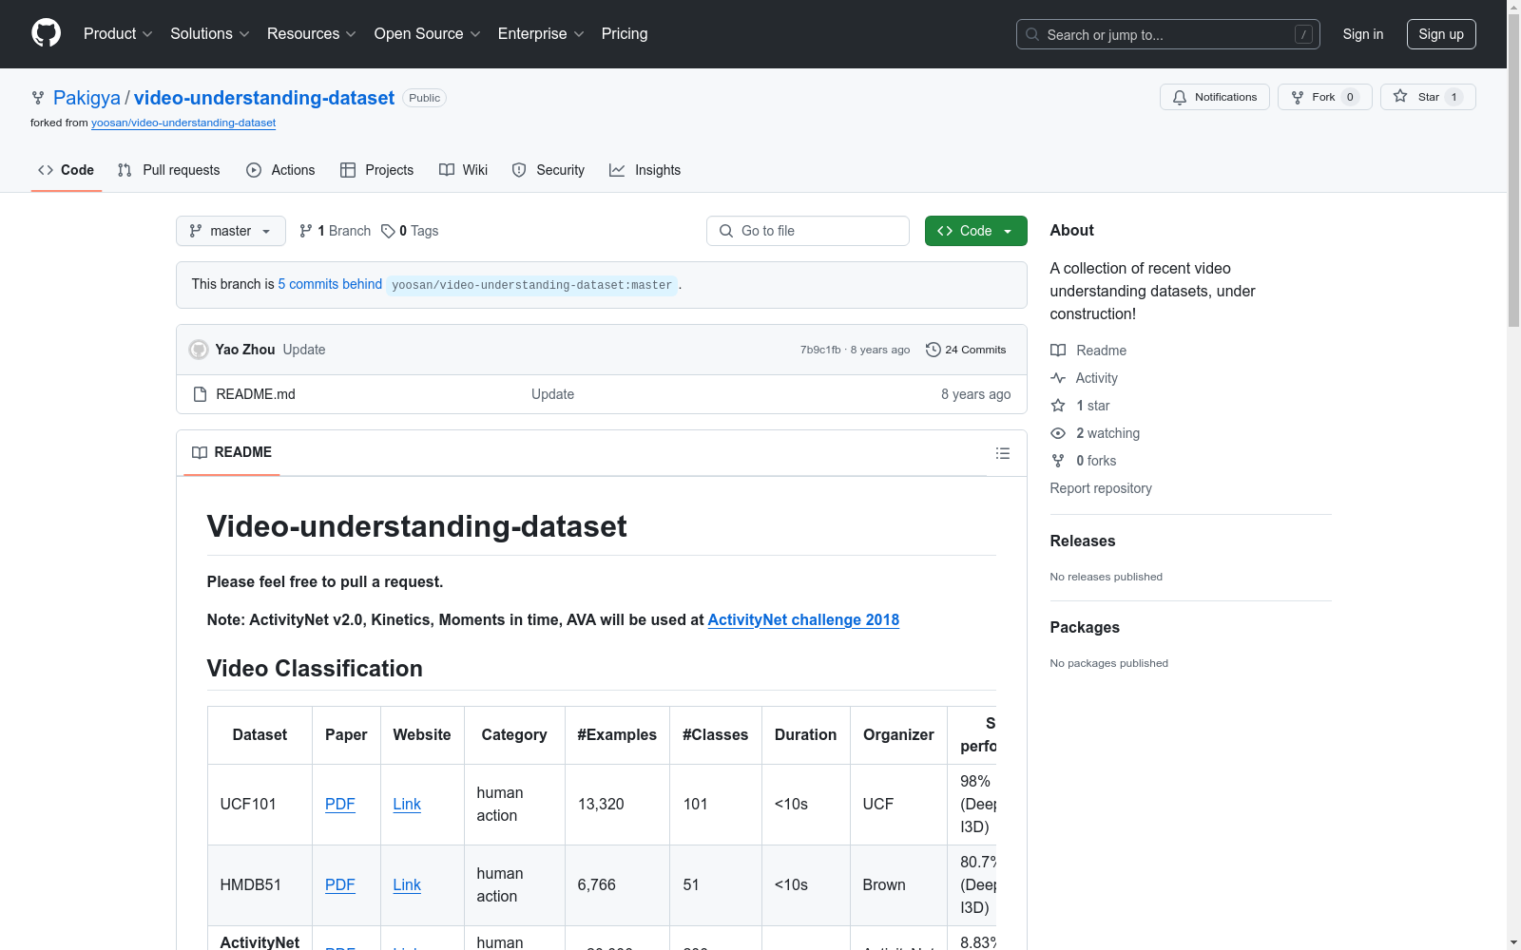Expand the Open Source menu
Viewport: 1521px width, 950px height.
(428, 34)
